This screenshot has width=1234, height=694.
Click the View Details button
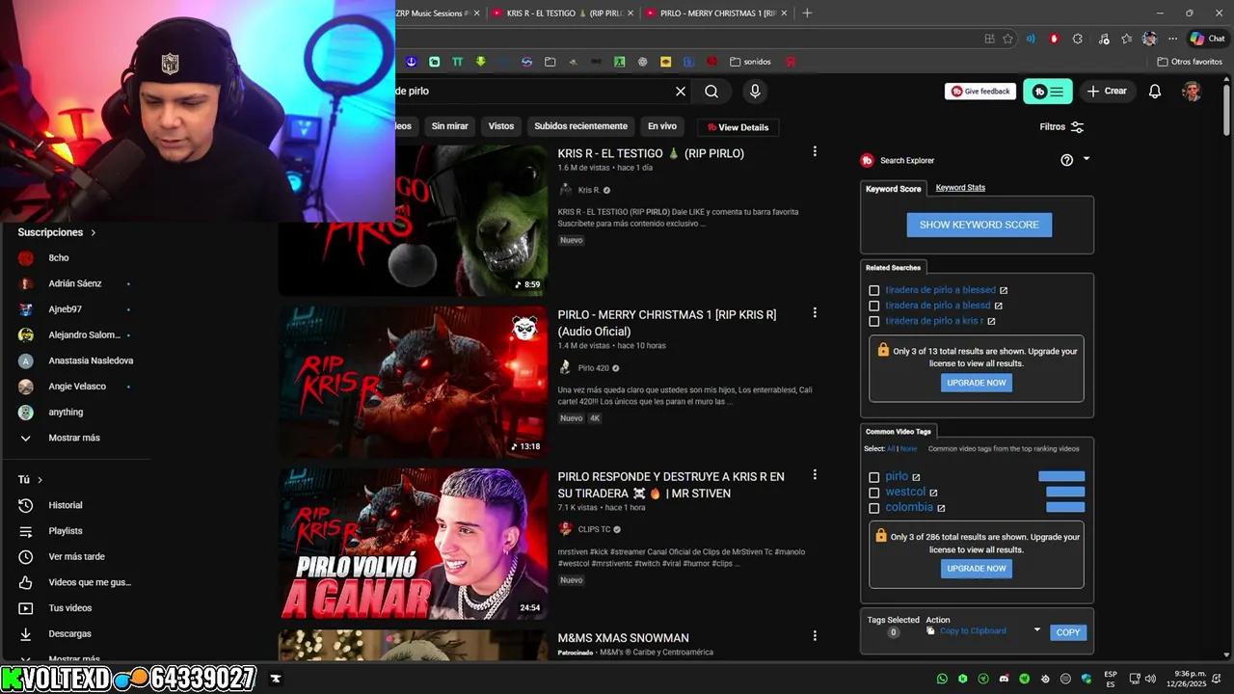tap(738, 127)
